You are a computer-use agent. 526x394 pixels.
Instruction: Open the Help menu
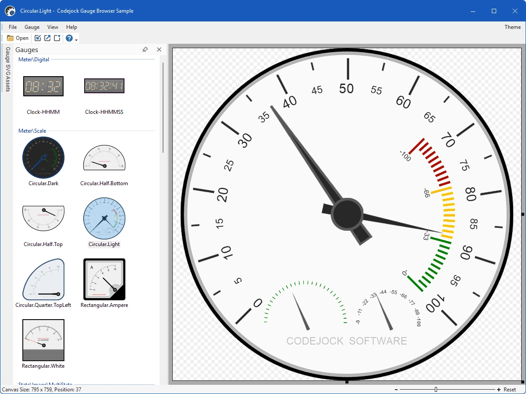pyautogui.click(x=71, y=27)
